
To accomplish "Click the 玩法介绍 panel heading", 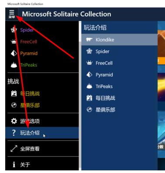I will [x=95, y=27].
